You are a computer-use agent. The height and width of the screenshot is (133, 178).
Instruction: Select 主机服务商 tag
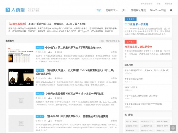tap(132, 130)
